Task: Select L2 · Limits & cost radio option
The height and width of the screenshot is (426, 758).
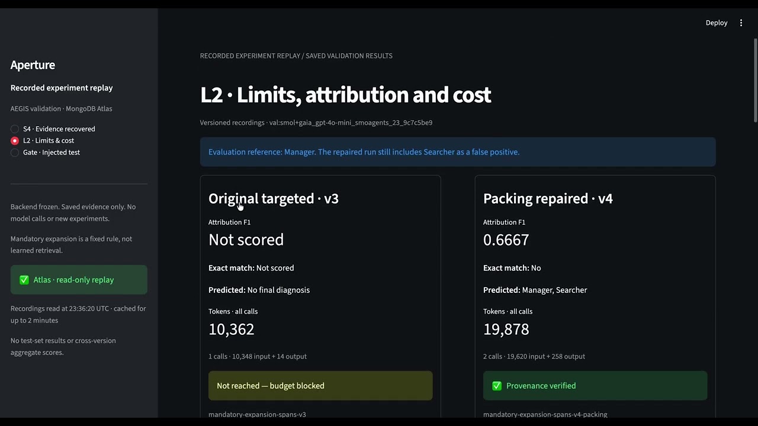Action: click(15, 141)
